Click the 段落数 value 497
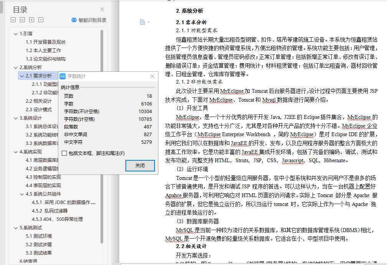This screenshot has width=387, height=265. tap(148, 127)
